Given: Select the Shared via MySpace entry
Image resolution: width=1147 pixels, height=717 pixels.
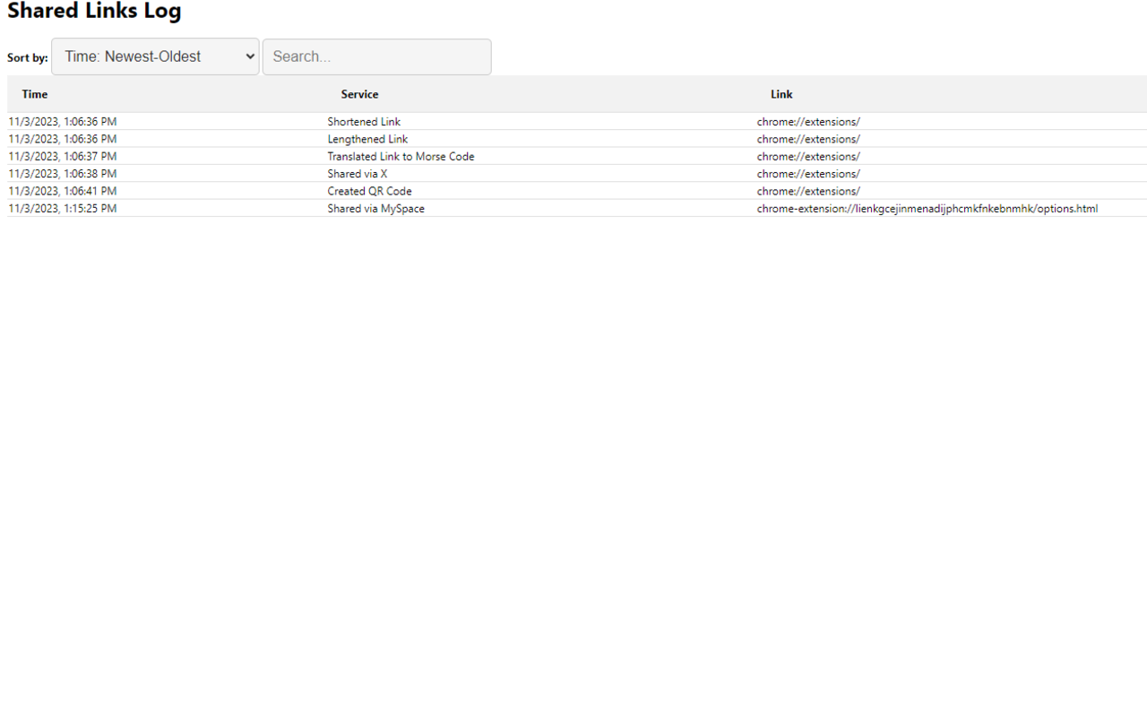Looking at the screenshot, I should 375,209.
